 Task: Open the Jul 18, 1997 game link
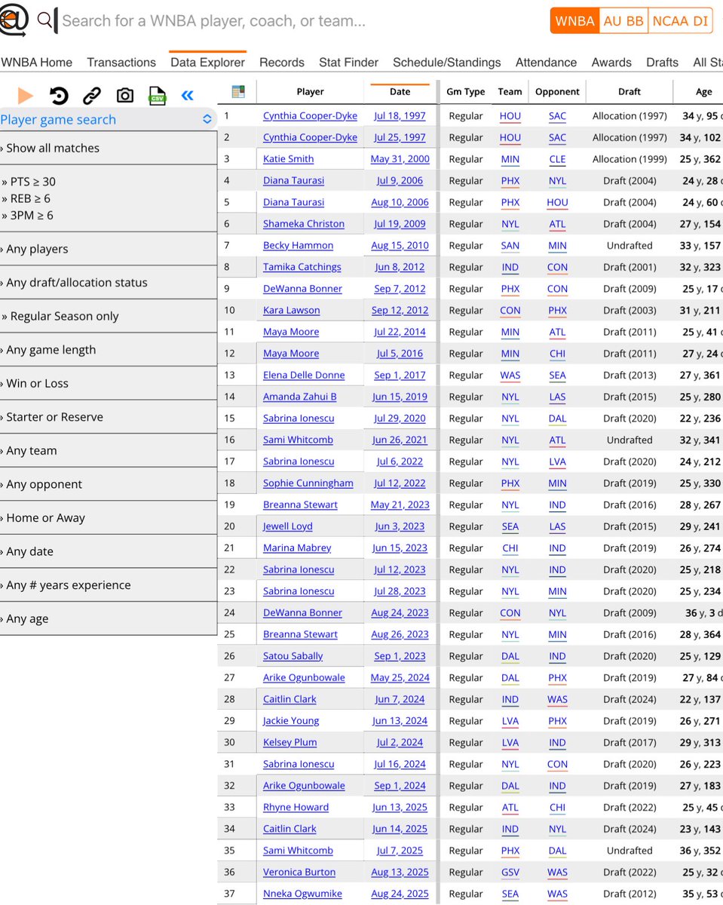pos(400,116)
